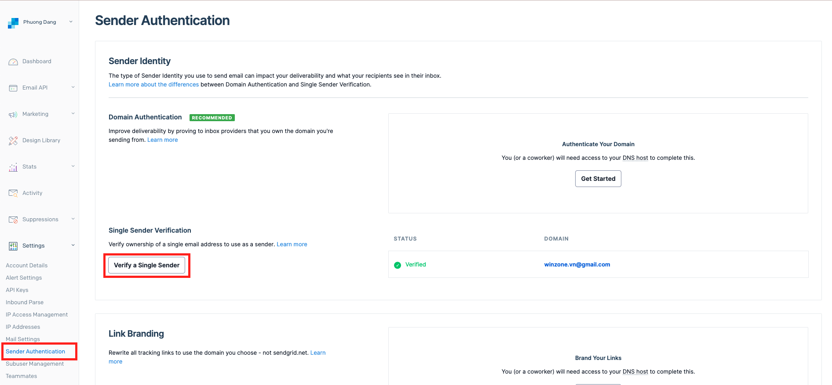The height and width of the screenshot is (385, 832).
Task: Click the Sender Authentication page title
Action: pos(162,21)
